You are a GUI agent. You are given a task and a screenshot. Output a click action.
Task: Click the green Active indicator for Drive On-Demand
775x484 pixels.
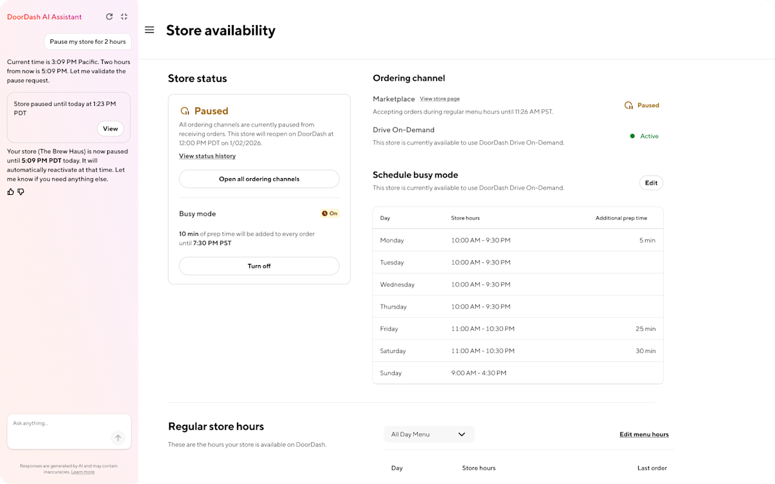point(634,136)
